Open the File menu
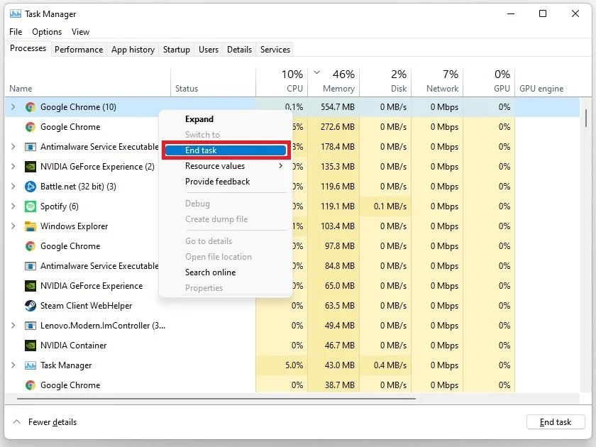The image size is (596, 447). pos(16,32)
